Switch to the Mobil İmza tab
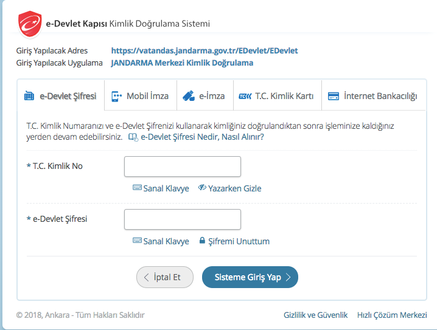Image resolution: width=437 pixels, height=330 pixels. 140,96
